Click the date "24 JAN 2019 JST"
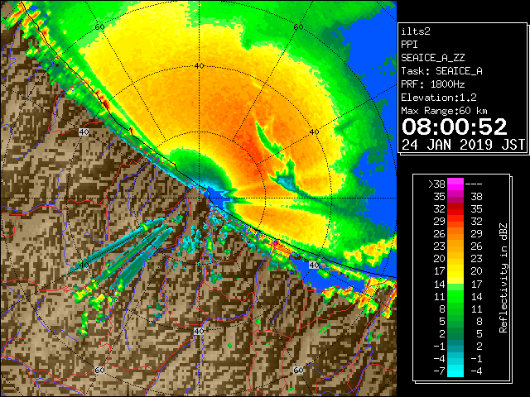 (x=463, y=145)
